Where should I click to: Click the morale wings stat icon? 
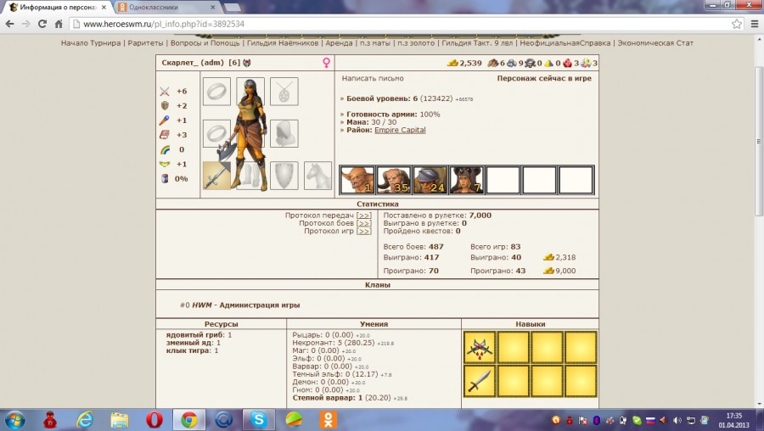pos(165,164)
